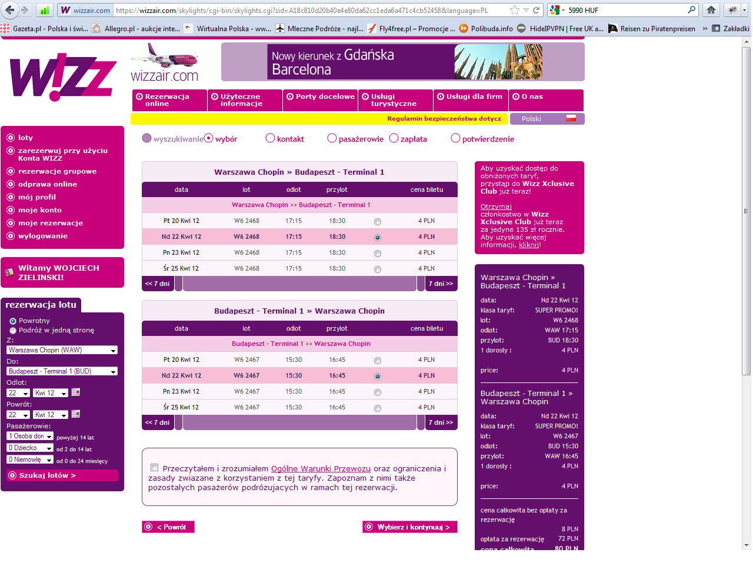Screen dimensions: 753x566
Task: Open moje rezerwacje in sidebar
Action: (51, 223)
